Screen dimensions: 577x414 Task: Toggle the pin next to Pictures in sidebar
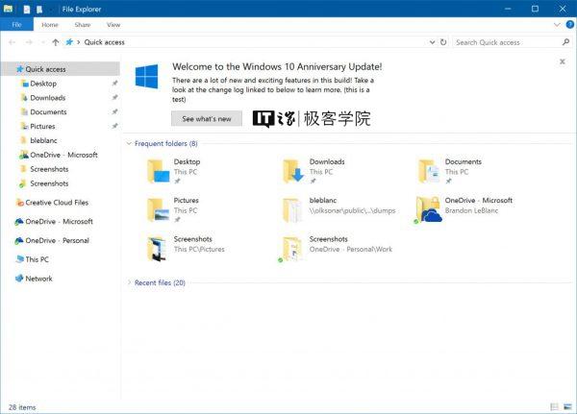click(114, 126)
